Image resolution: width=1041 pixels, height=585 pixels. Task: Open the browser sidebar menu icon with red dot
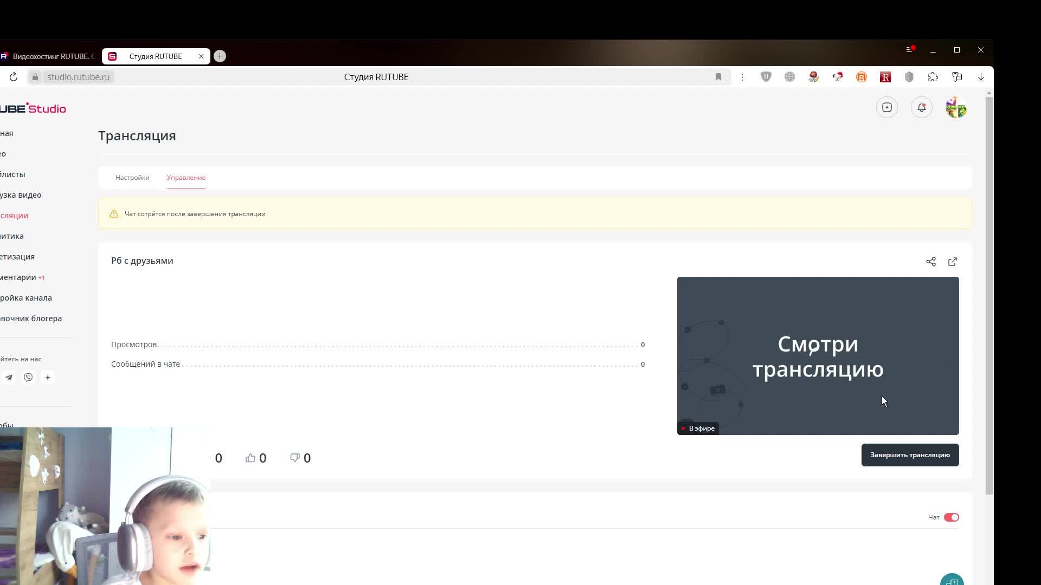(x=910, y=49)
